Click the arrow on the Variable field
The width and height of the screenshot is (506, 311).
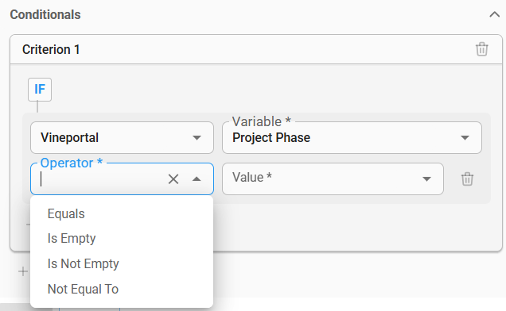[x=465, y=138]
